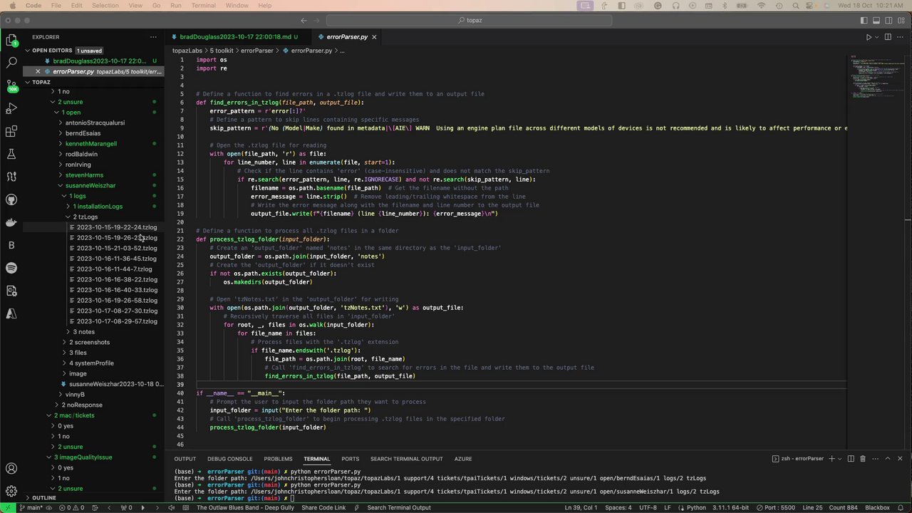This screenshot has height=513, width=912.
Task: Open 2023-10-16-11-36-45.tzlog file
Action: tap(116, 259)
